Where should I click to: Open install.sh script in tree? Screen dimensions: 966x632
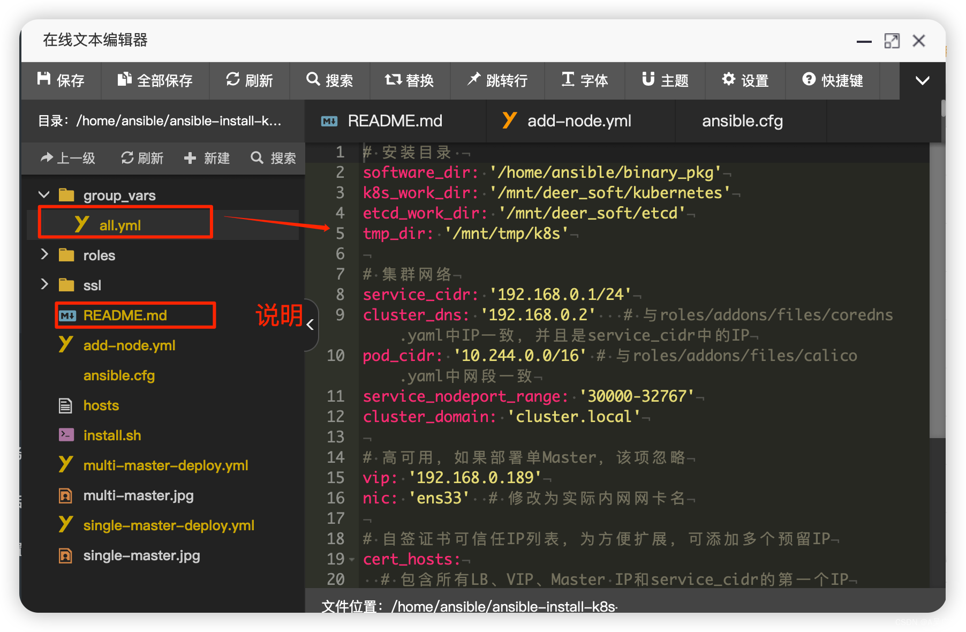[x=112, y=435]
